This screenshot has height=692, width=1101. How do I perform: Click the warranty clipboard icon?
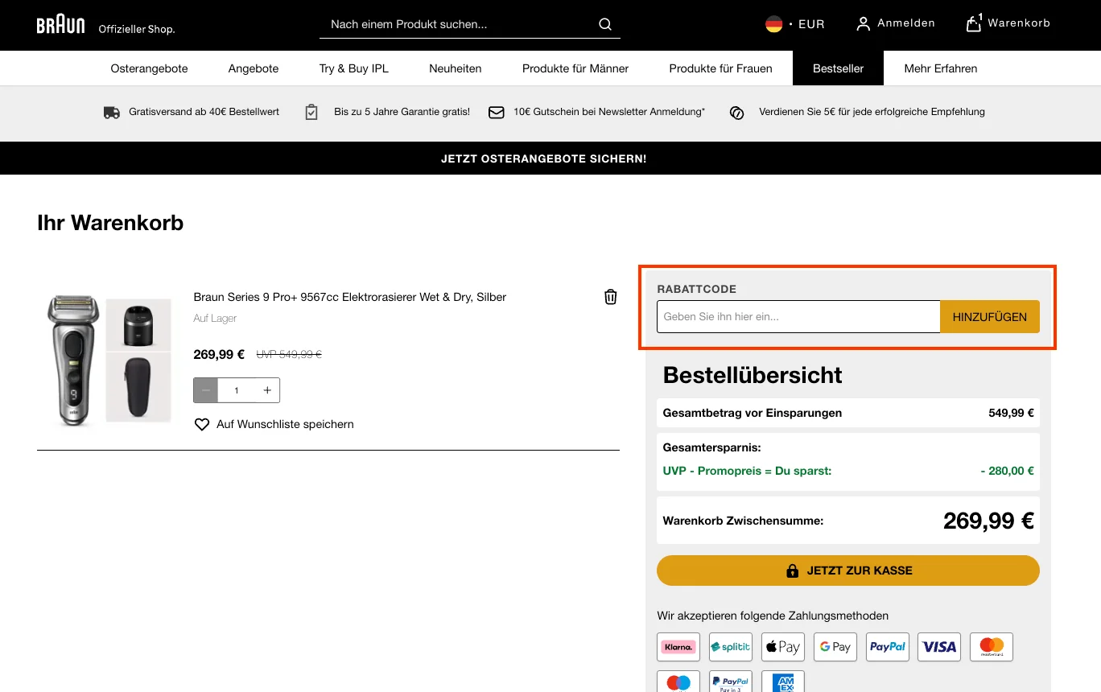click(311, 112)
